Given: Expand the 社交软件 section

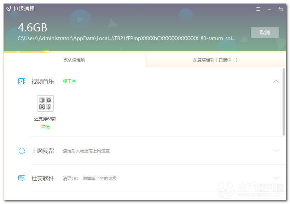Looking at the screenshot, I should [276, 178].
